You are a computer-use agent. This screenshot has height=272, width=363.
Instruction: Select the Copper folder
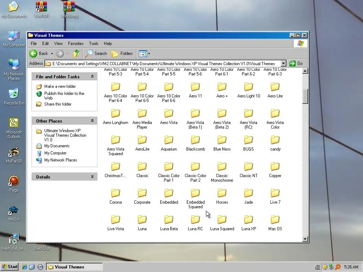(275, 170)
